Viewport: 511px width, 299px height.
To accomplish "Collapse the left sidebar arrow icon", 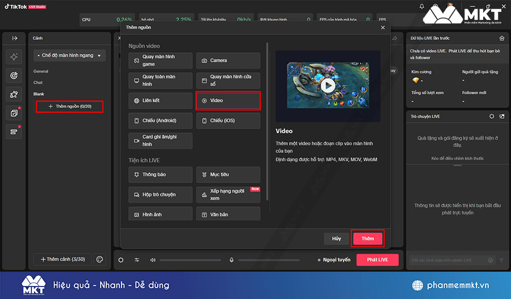I will click(15, 38).
